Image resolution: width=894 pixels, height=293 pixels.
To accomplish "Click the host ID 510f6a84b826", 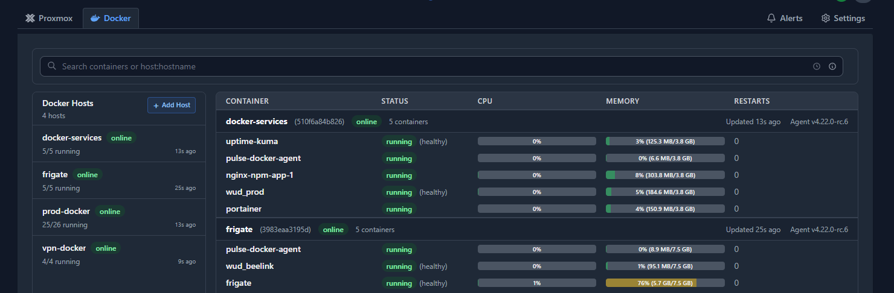I will pos(320,122).
